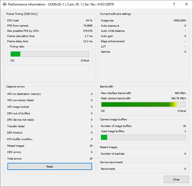The width and height of the screenshot is (193, 187).
Task: Click the uEye app icon in title bar
Action: pos(5,4)
